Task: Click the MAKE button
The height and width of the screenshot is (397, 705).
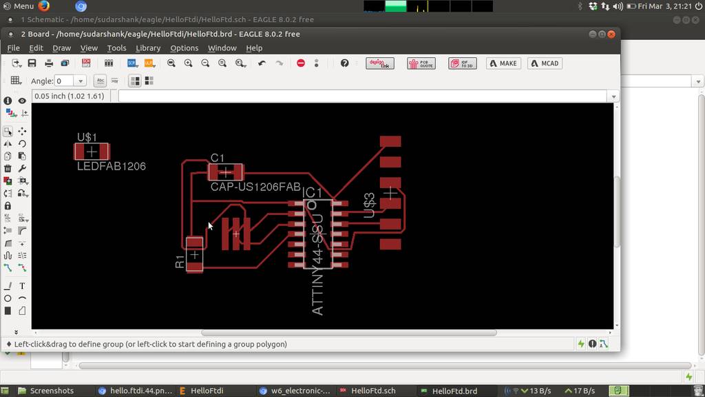Action: (503, 63)
